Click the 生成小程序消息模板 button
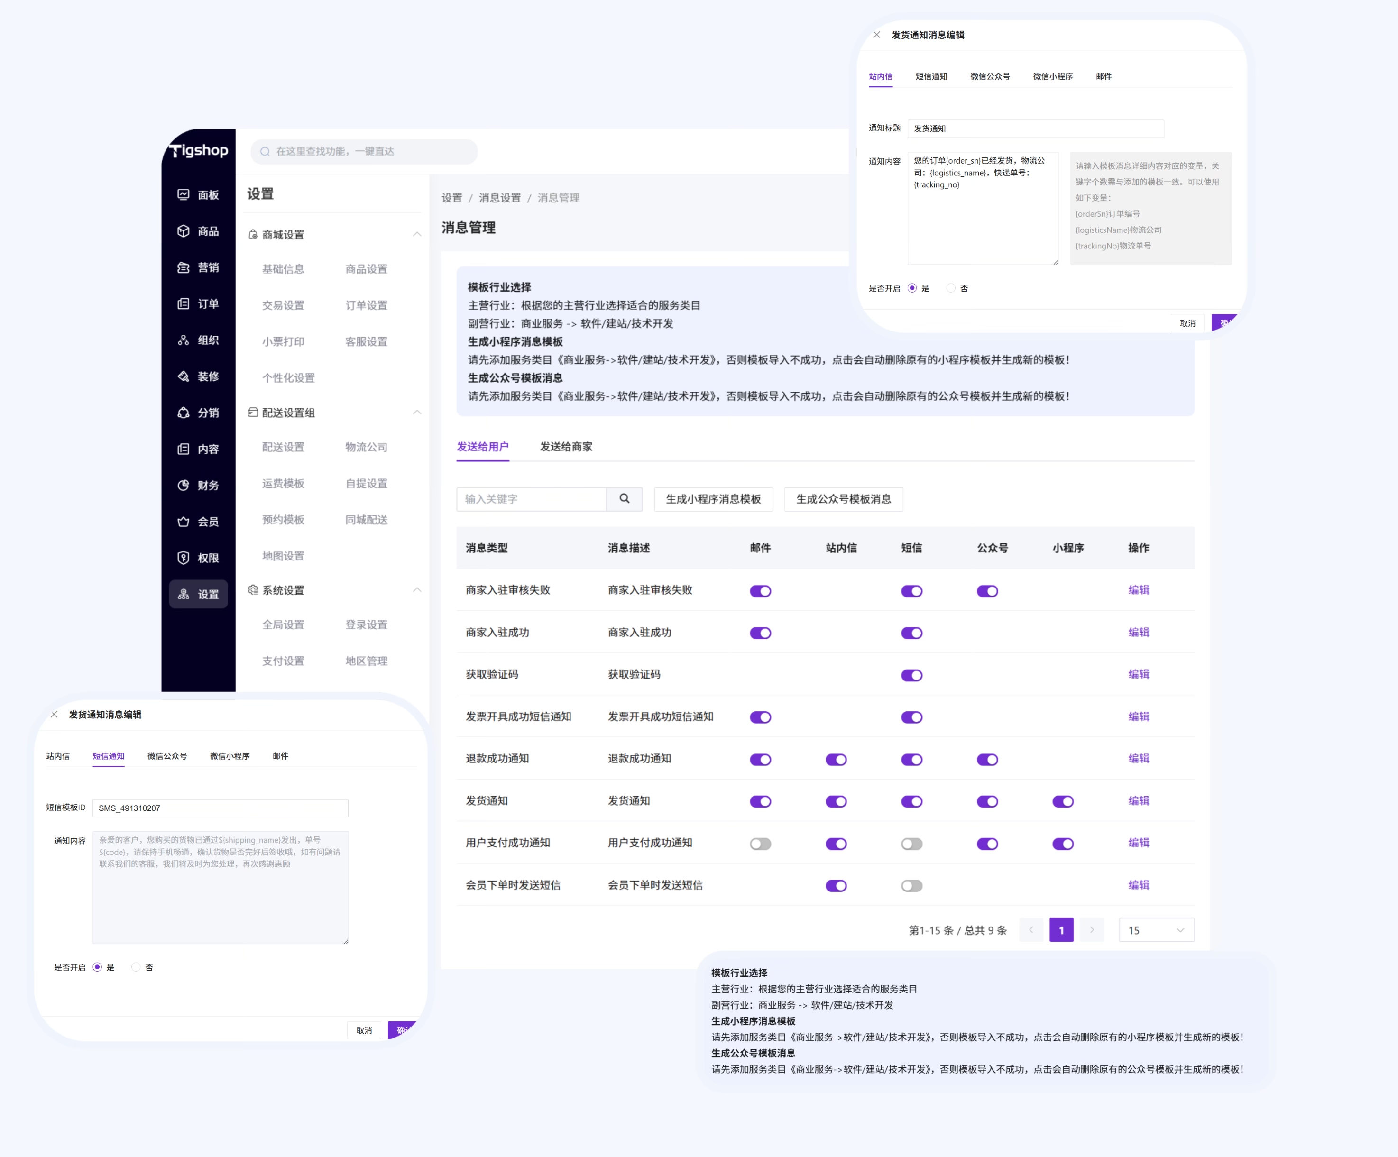The image size is (1398, 1157). (x=713, y=499)
